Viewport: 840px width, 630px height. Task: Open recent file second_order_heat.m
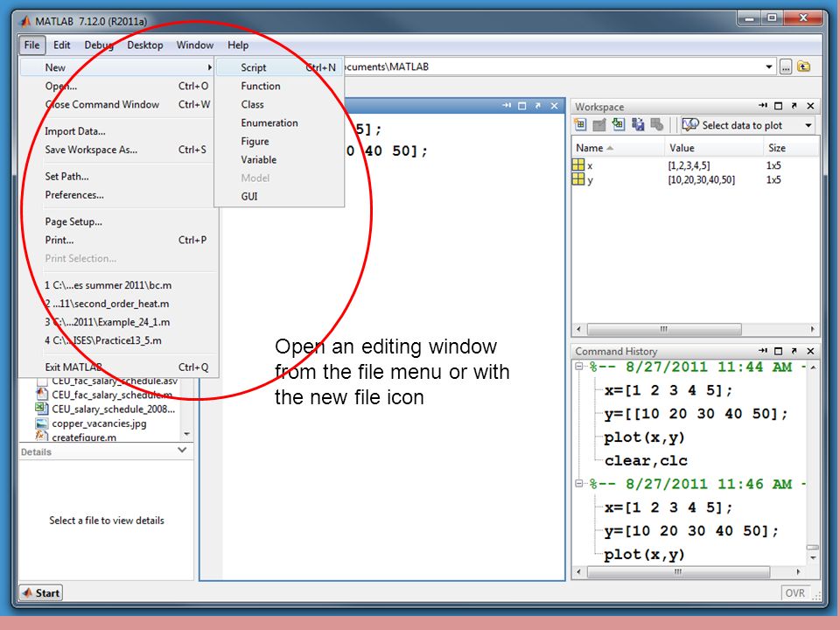[x=117, y=304]
